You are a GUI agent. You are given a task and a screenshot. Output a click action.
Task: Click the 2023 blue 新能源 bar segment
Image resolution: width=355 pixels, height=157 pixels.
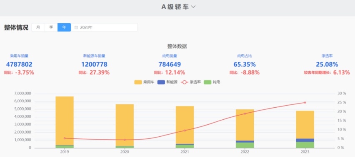(305, 140)
